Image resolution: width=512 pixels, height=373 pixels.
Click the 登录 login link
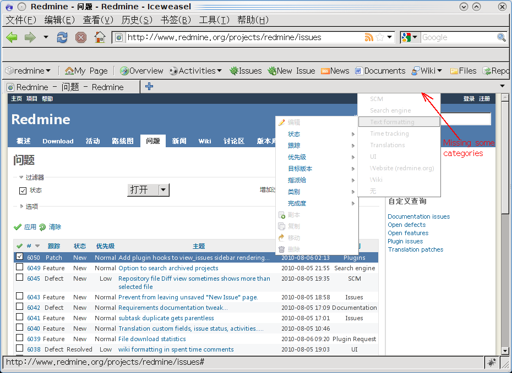(x=469, y=99)
